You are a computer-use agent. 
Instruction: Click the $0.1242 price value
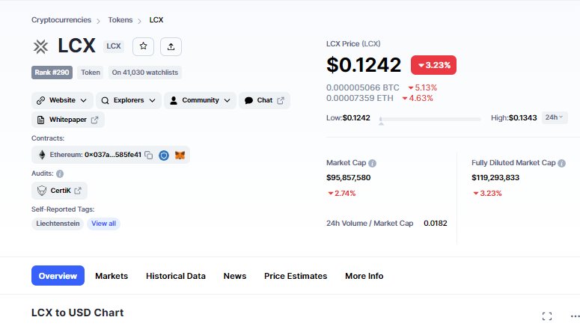coord(364,65)
